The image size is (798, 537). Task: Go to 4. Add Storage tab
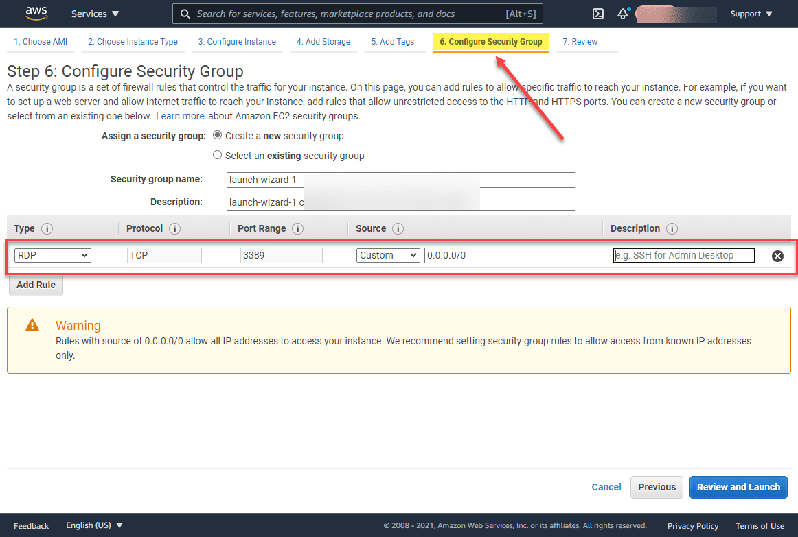pyautogui.click(x=323, y=42)
